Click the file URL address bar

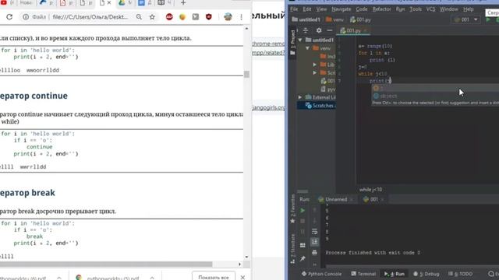pyautogui.click(x=90, y=17)
